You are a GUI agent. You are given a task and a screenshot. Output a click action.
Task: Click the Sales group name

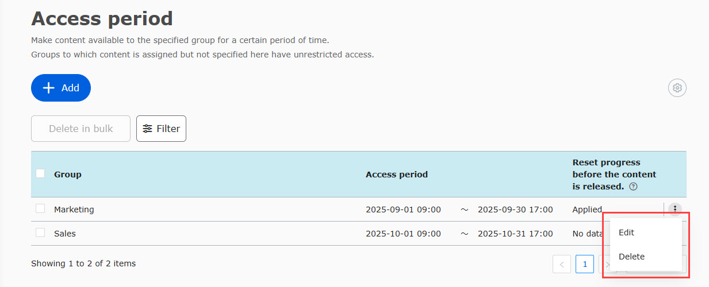(x=65, y=234)
